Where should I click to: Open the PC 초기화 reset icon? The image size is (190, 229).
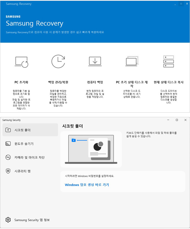(21, 62)
